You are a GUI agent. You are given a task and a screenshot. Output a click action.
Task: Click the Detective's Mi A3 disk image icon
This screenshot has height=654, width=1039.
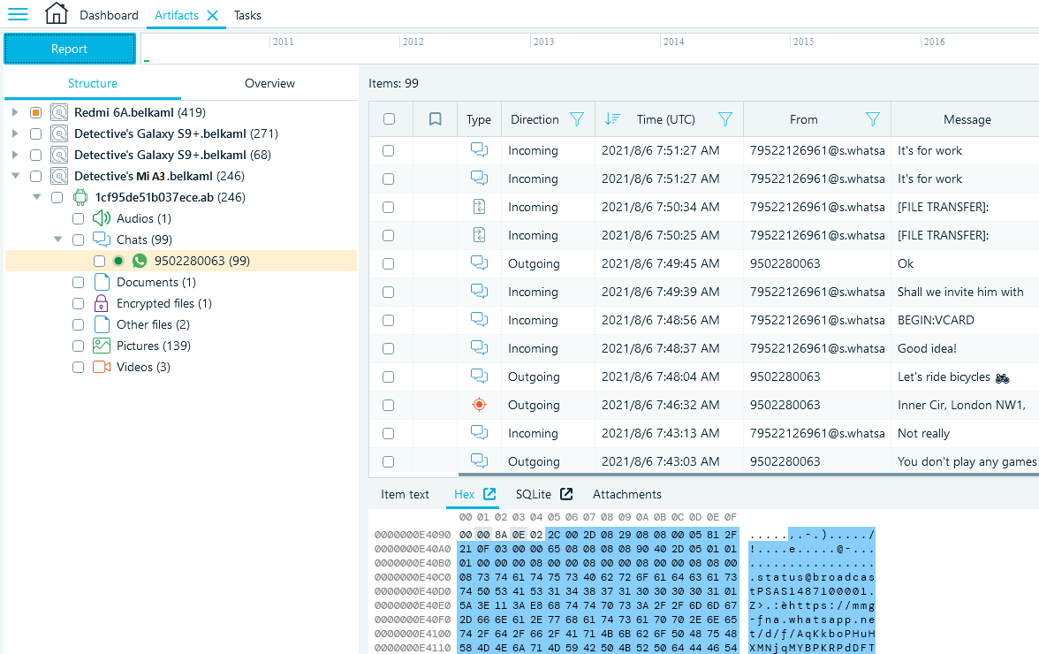point(59,176)
